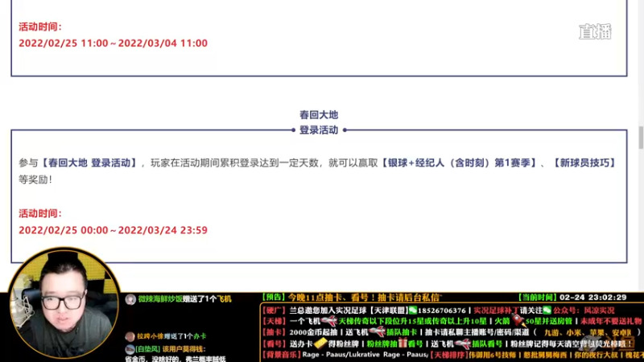Click the phone number 18526706376
The image size is (644, 362).
(x=442, y=311)
